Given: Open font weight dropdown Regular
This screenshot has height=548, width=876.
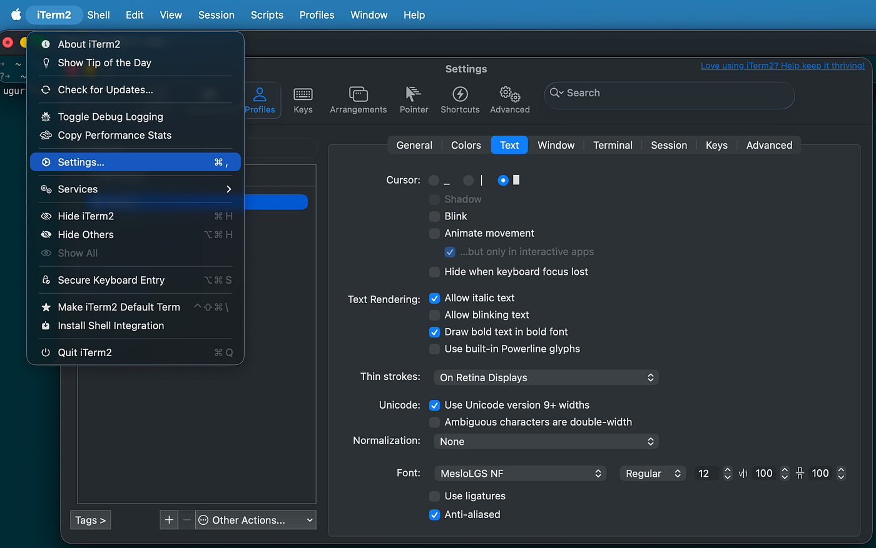Looking at the screenshot, I should tap(653, 473).
